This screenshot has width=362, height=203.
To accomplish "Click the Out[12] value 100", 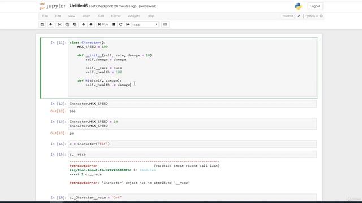I will point(72,111).
